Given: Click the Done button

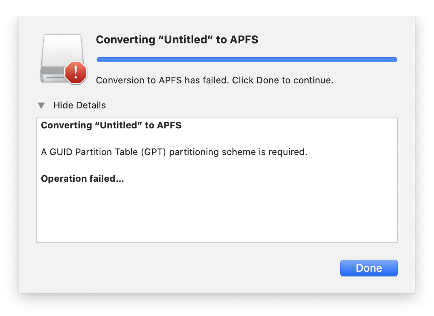Looking at the screenshot, I should (369, 268).
